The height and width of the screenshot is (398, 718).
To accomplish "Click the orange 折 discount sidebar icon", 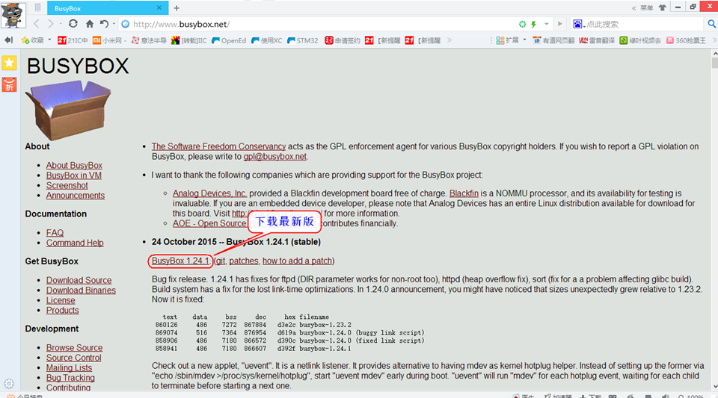I will point(9,84).
